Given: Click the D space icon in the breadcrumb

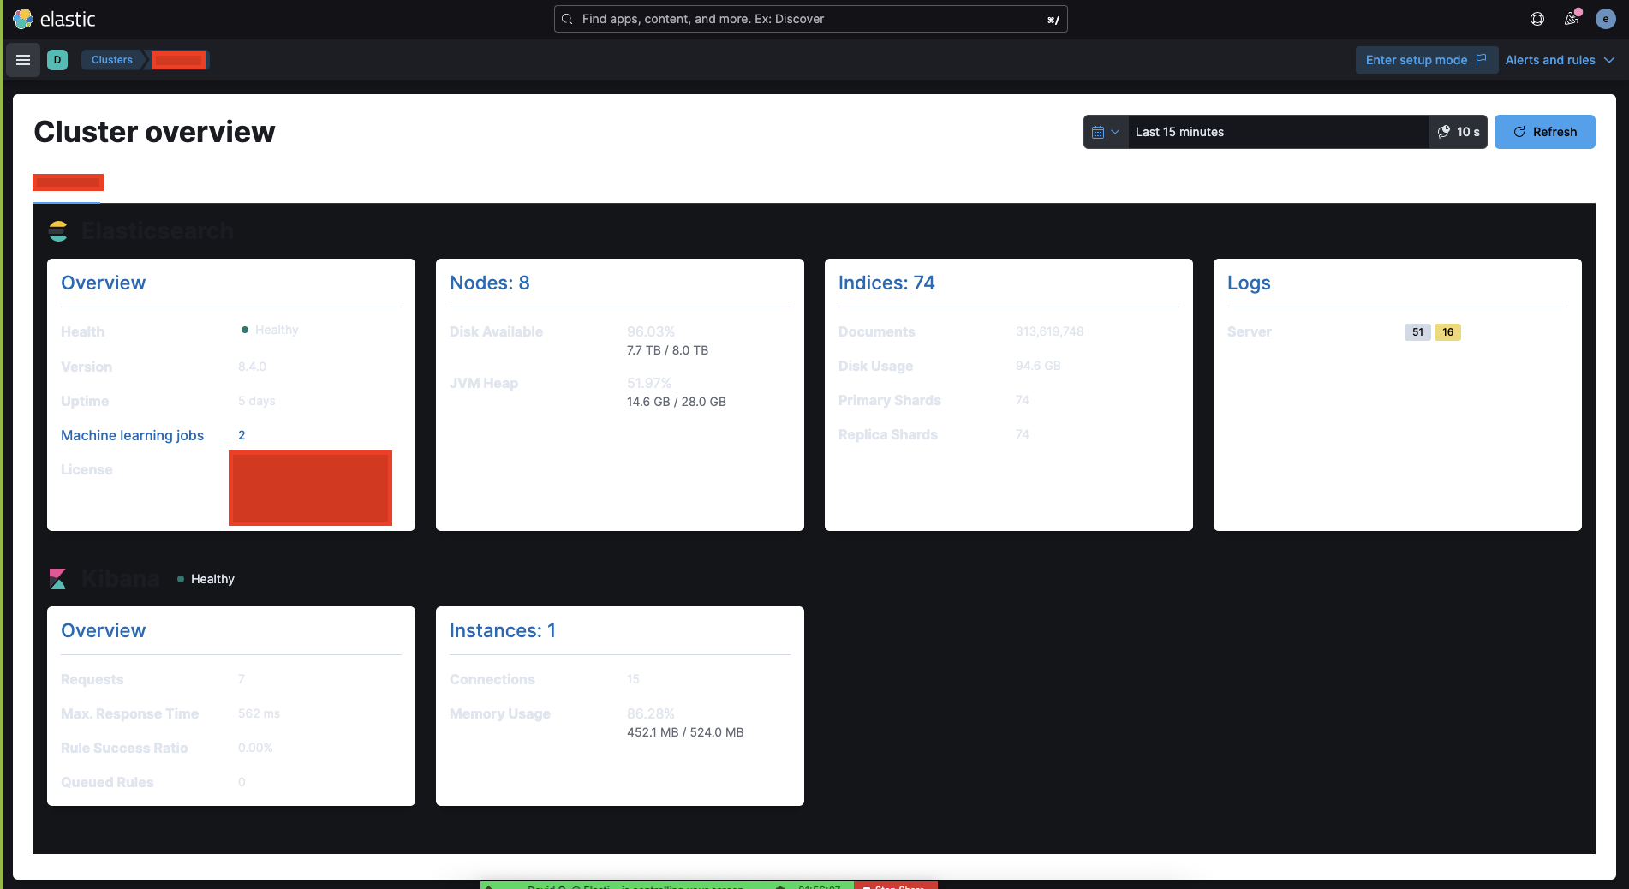Looking at the screenshot, I should [x=57, y=60].
